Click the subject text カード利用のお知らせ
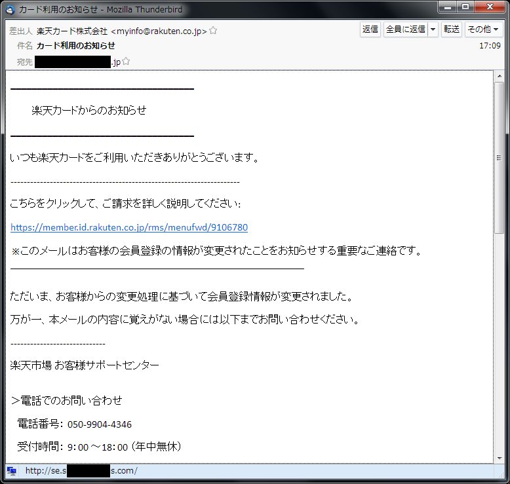Image resolution: width=510 pixels, height=484 pixels. (x=76, y=45)
